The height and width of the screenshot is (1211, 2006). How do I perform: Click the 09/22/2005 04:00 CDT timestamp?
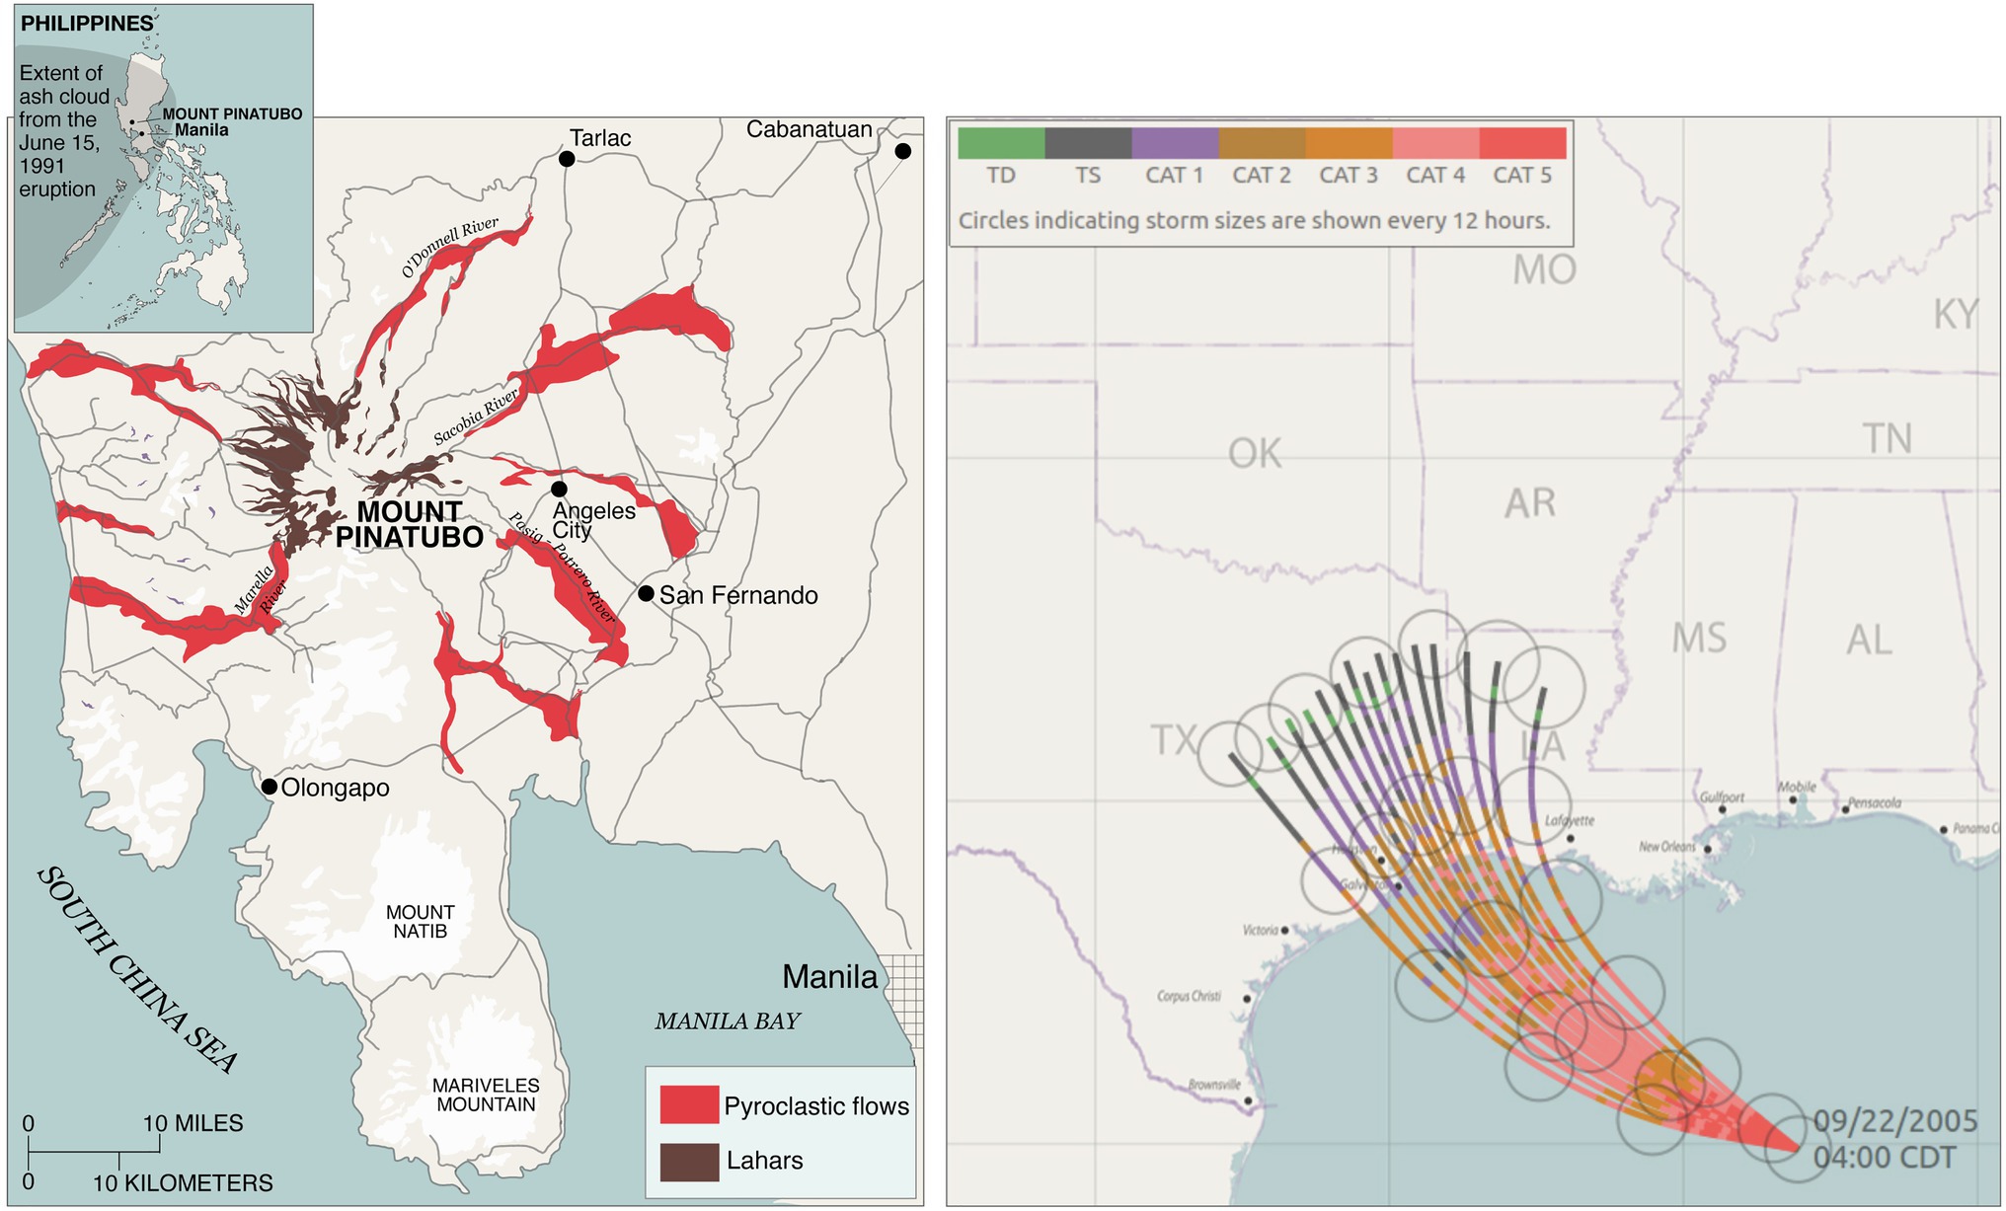[1895, 1139]
